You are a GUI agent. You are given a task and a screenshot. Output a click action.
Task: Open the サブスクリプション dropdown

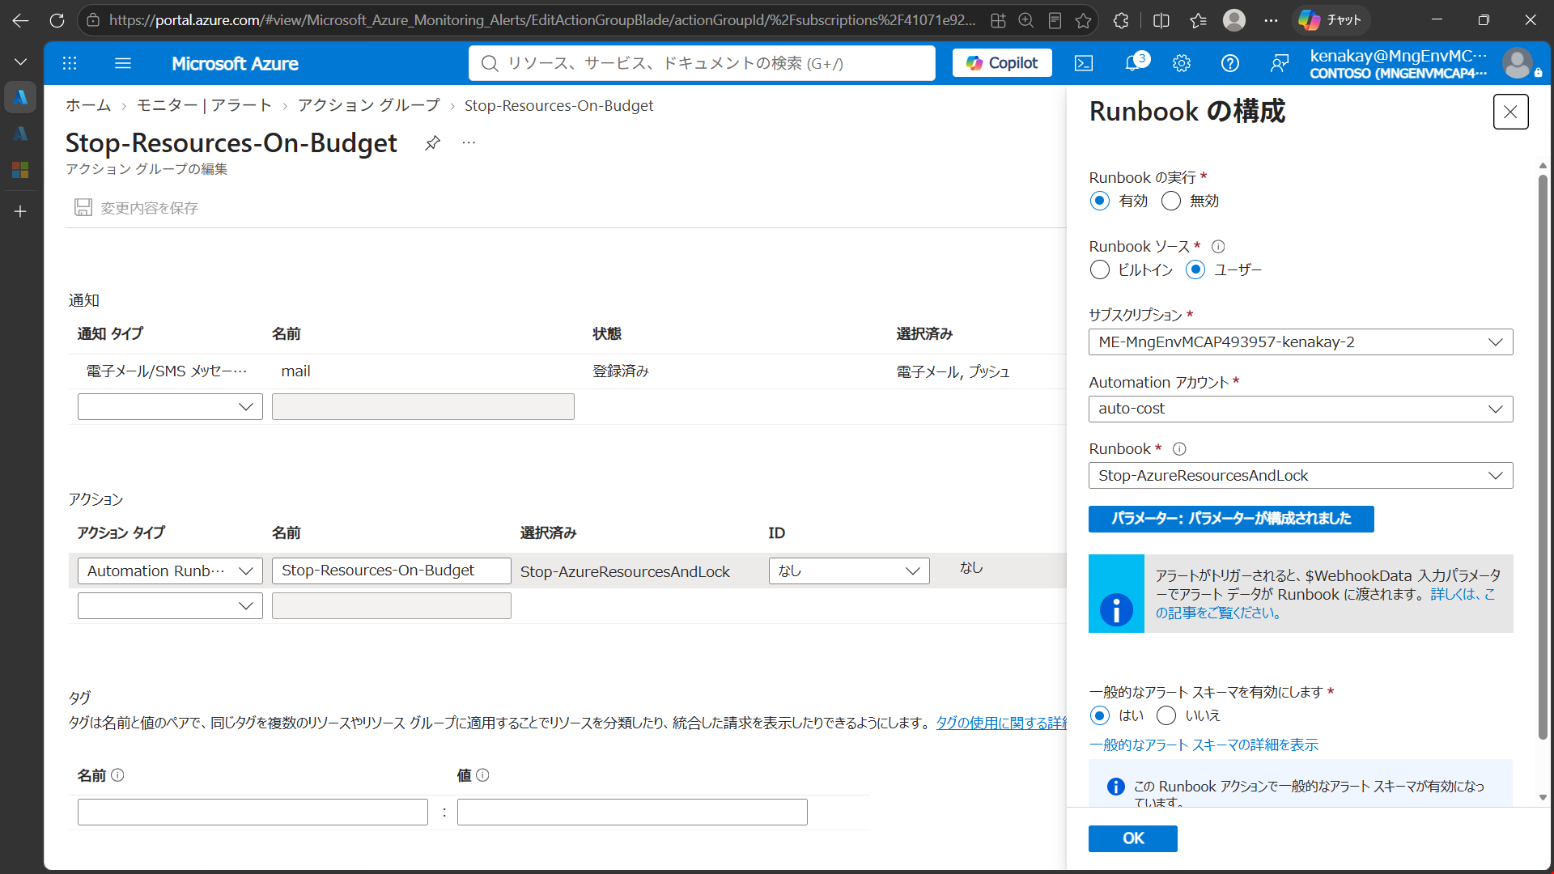[1300, 342]
